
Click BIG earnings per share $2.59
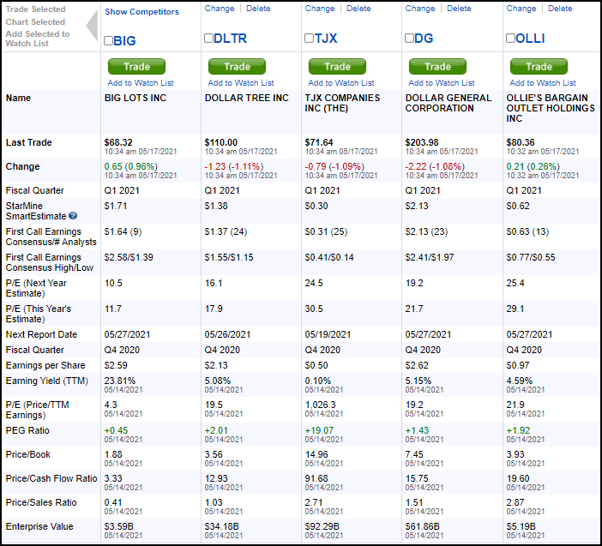(x=116, y=365)
